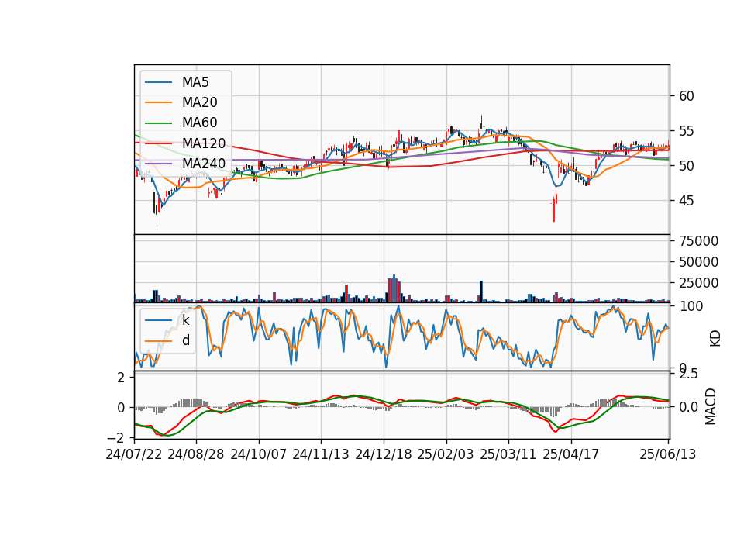Click the 25/02/03 date tick label
This screenshot has height=535, width=744.
(446, 454)
